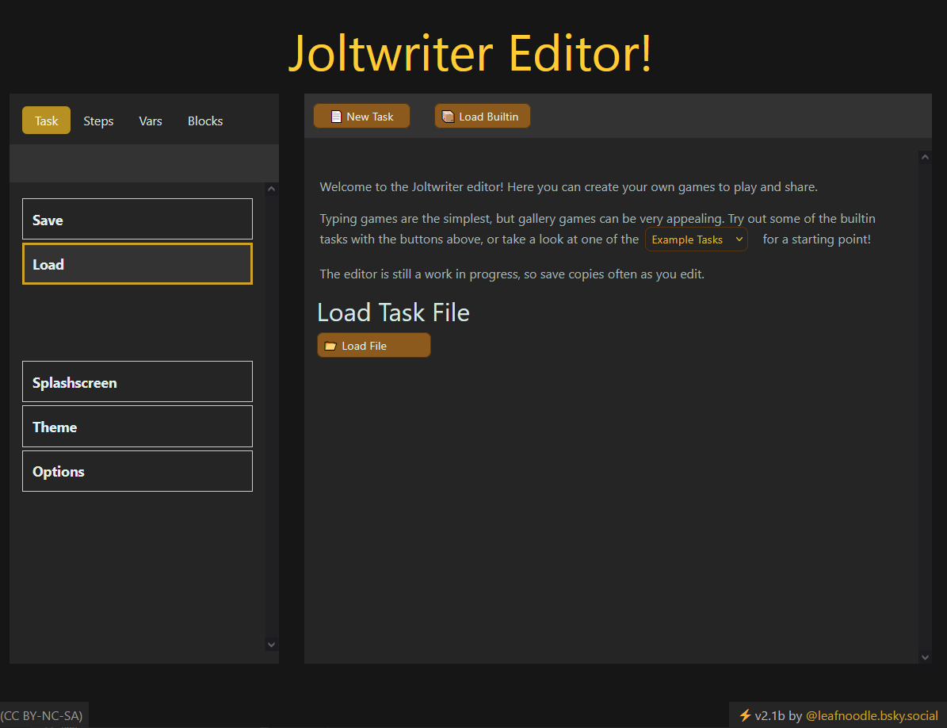Open the Example Tasks dropdown

pos(696,239)
